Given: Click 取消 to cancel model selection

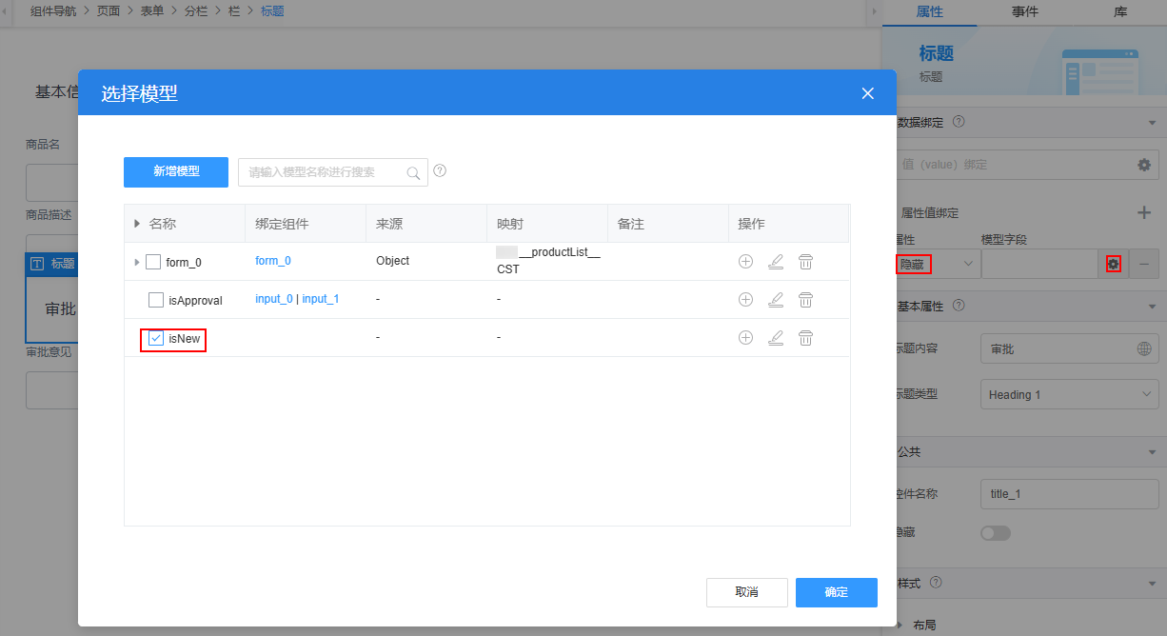Looking at the screenshot, I should click(x=746, y=592).
